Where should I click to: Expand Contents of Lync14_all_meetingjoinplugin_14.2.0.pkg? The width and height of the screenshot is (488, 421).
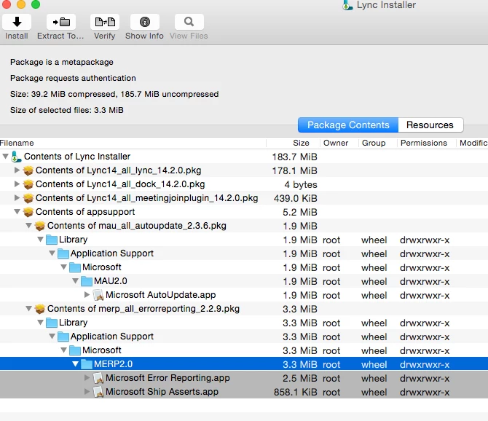[17, 197]
